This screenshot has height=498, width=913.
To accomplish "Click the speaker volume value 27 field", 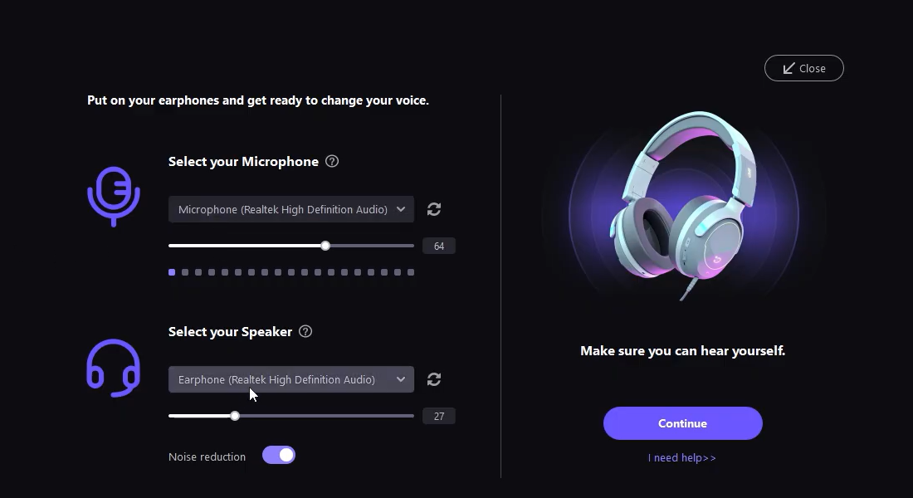I will [x=439, y=416].
